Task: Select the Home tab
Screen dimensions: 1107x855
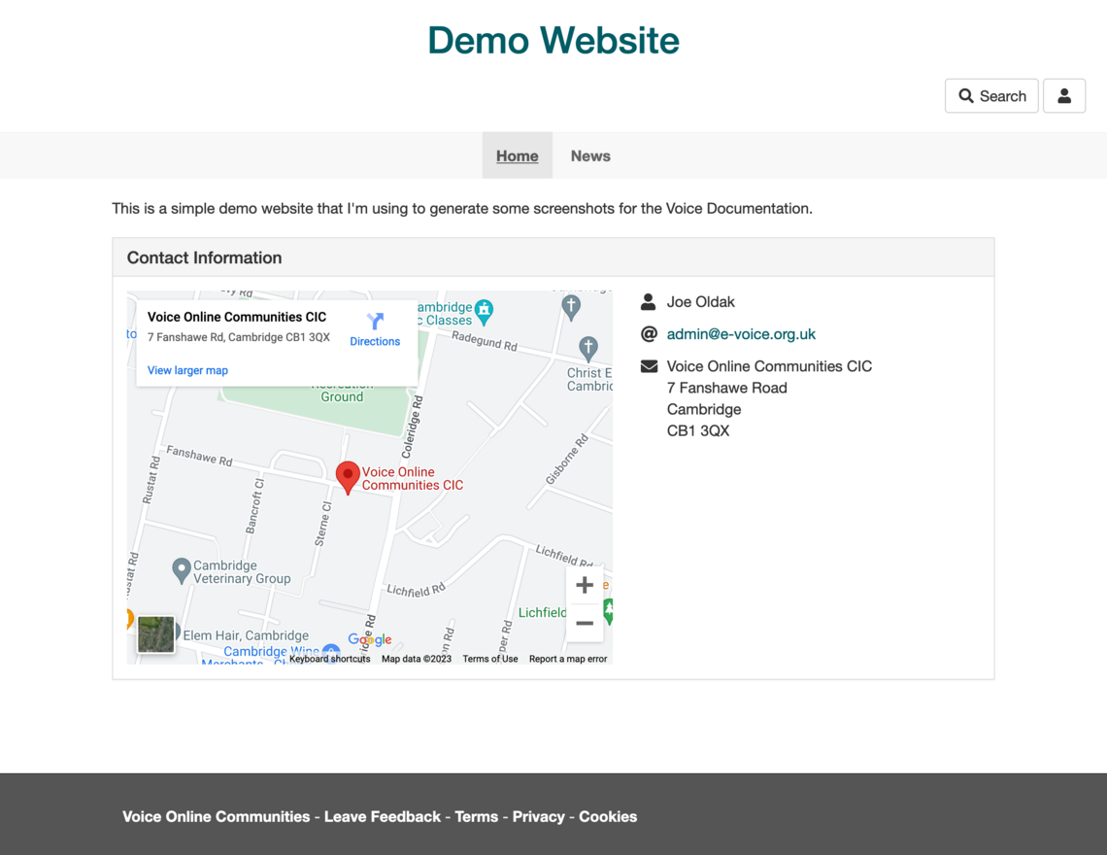Action: click(x=517, y=155)
